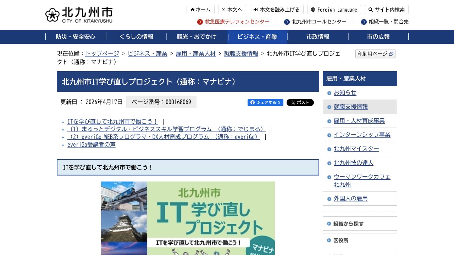Select くらしの情報 navigation item
The height and width of the screenshot is (255, 454).
[x=136, y=37]
